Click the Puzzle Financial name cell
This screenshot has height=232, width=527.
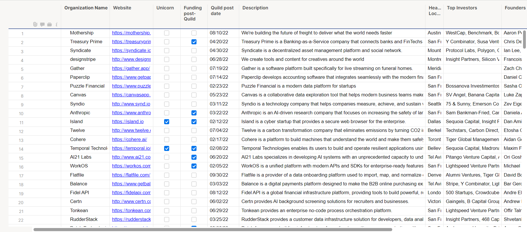pyautogui.click(x=85, y=86)
